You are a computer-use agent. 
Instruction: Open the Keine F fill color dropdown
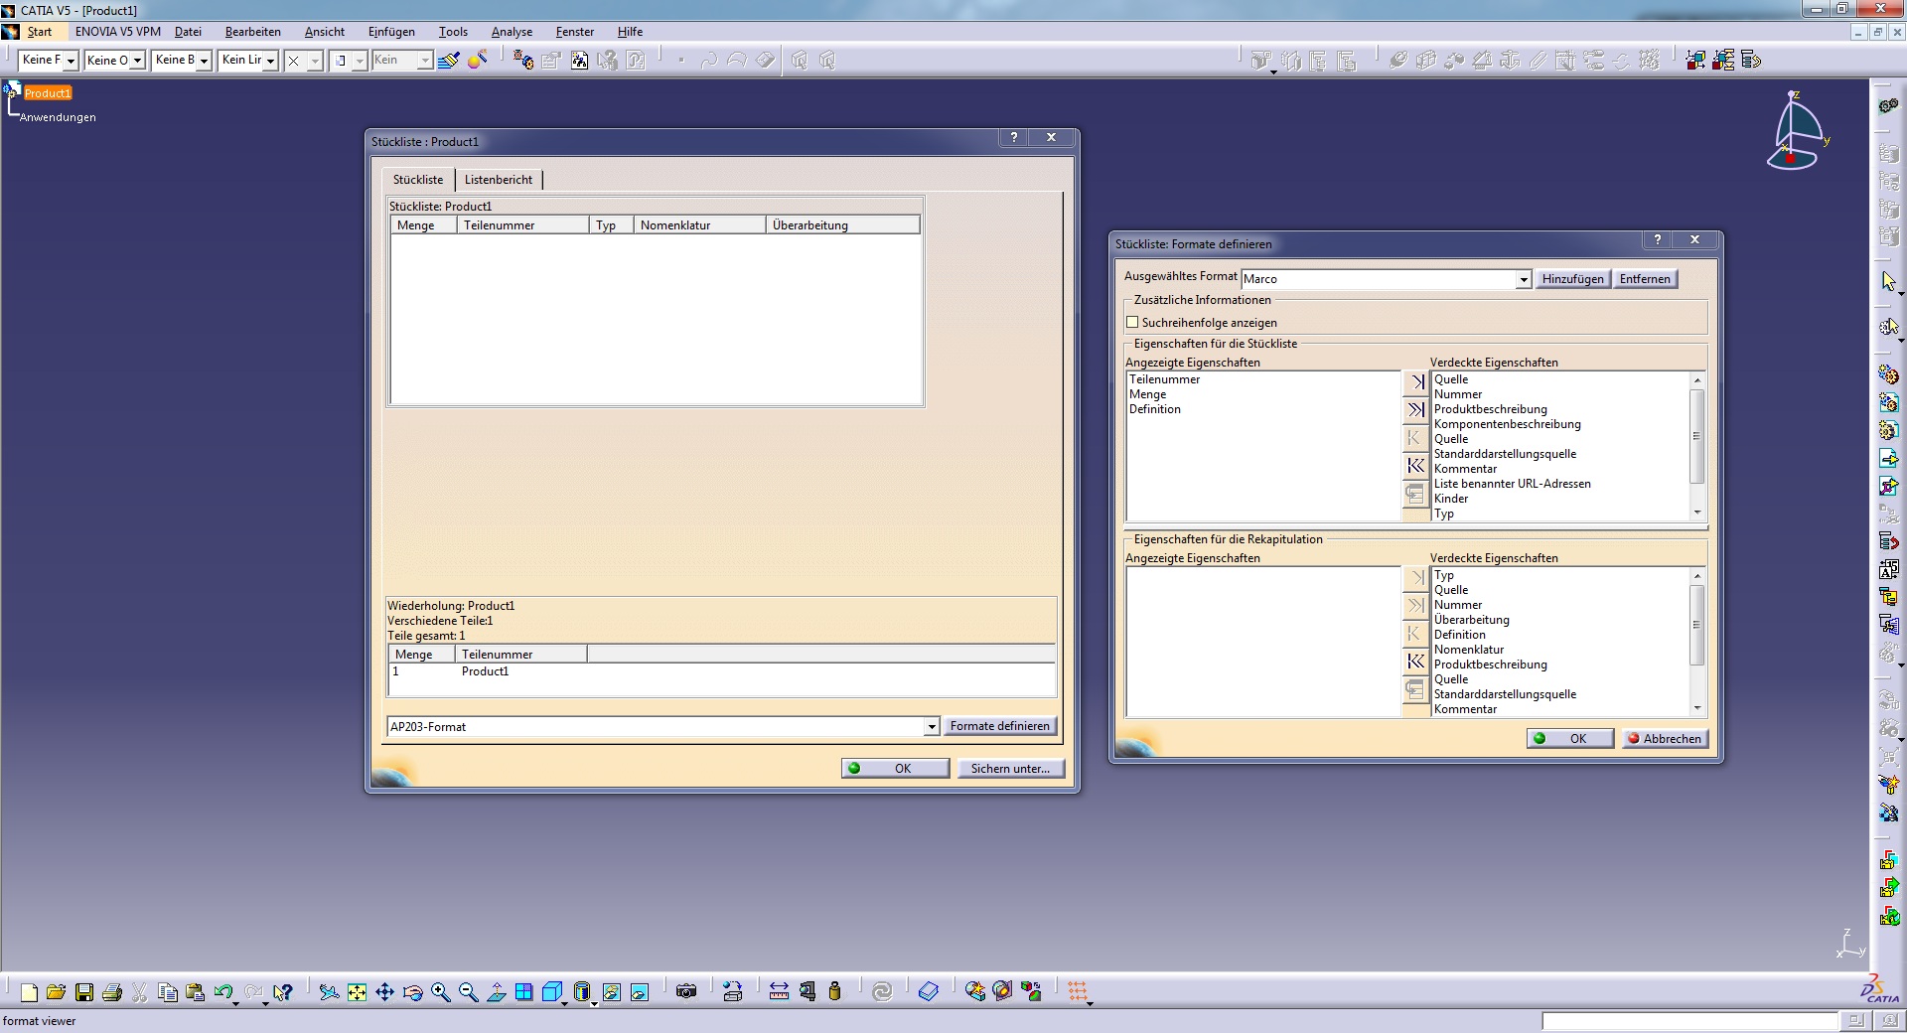click(x=71, y=61)
